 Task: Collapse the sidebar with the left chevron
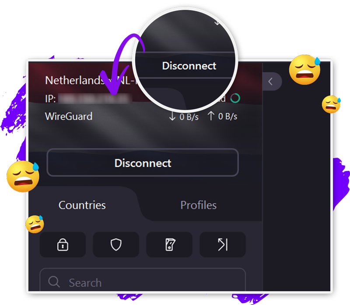(x=270, y=82)
